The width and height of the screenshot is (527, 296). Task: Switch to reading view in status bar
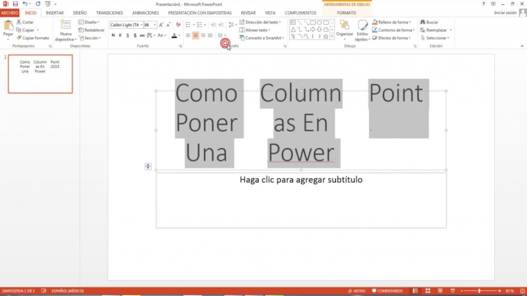[440, 291]
